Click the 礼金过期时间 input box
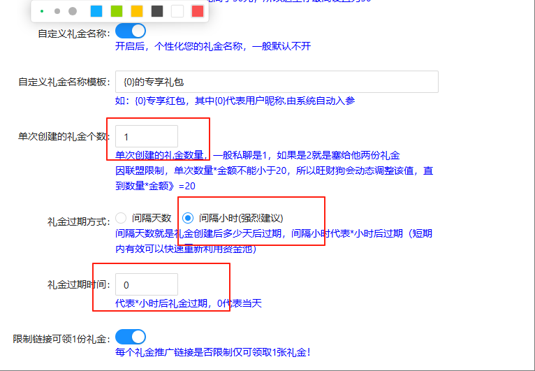The height and width of the screenshot is (371, 535). pos(147,284)
